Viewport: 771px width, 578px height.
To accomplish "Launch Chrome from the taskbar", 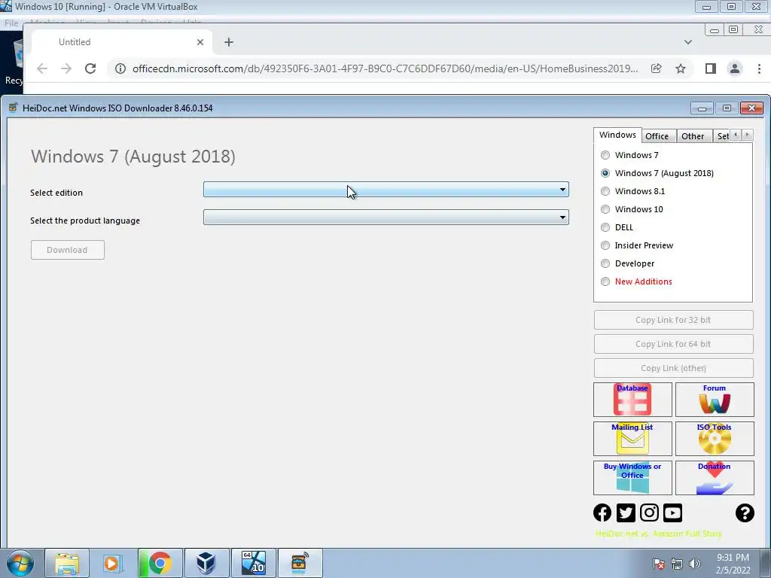I will [160, 563].
